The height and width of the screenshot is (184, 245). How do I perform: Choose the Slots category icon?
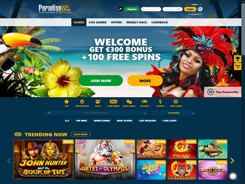click(x=98, y=102)
